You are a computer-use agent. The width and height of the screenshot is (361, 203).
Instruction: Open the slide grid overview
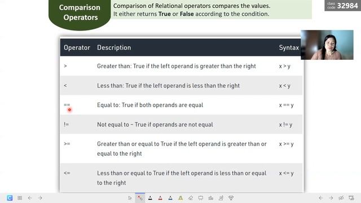click(20, 198)
